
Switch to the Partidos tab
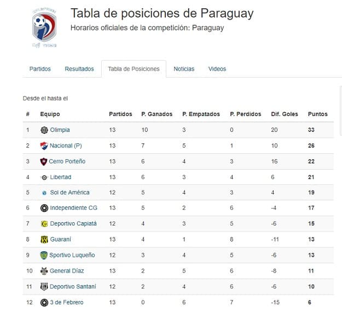(x=40, y=69)
